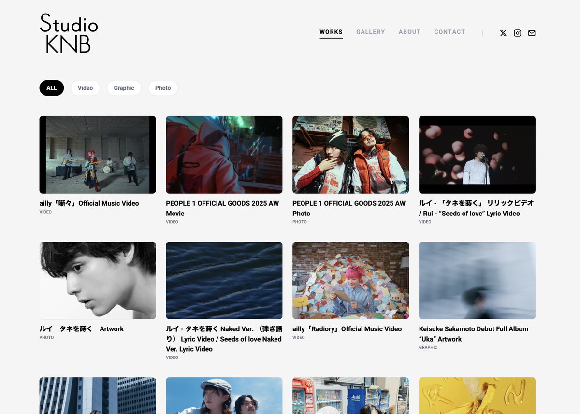Open the ABOUT page
Screen dimensions: 580x414
pos(409,32)
